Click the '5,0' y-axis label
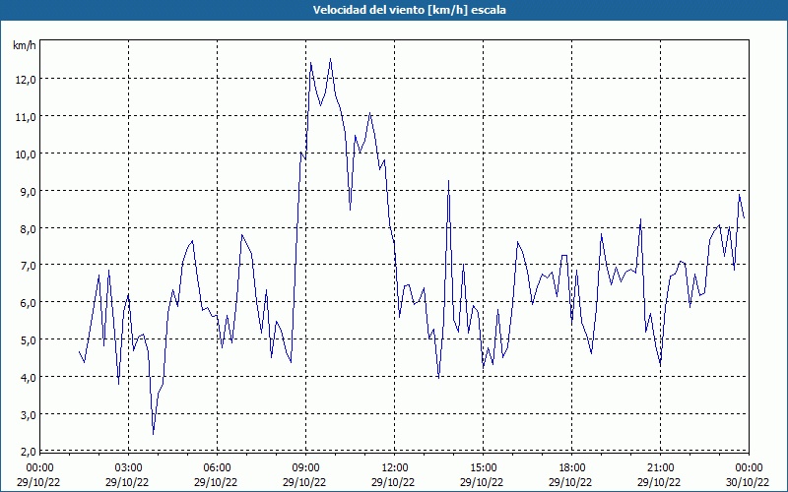 point(27,339)
